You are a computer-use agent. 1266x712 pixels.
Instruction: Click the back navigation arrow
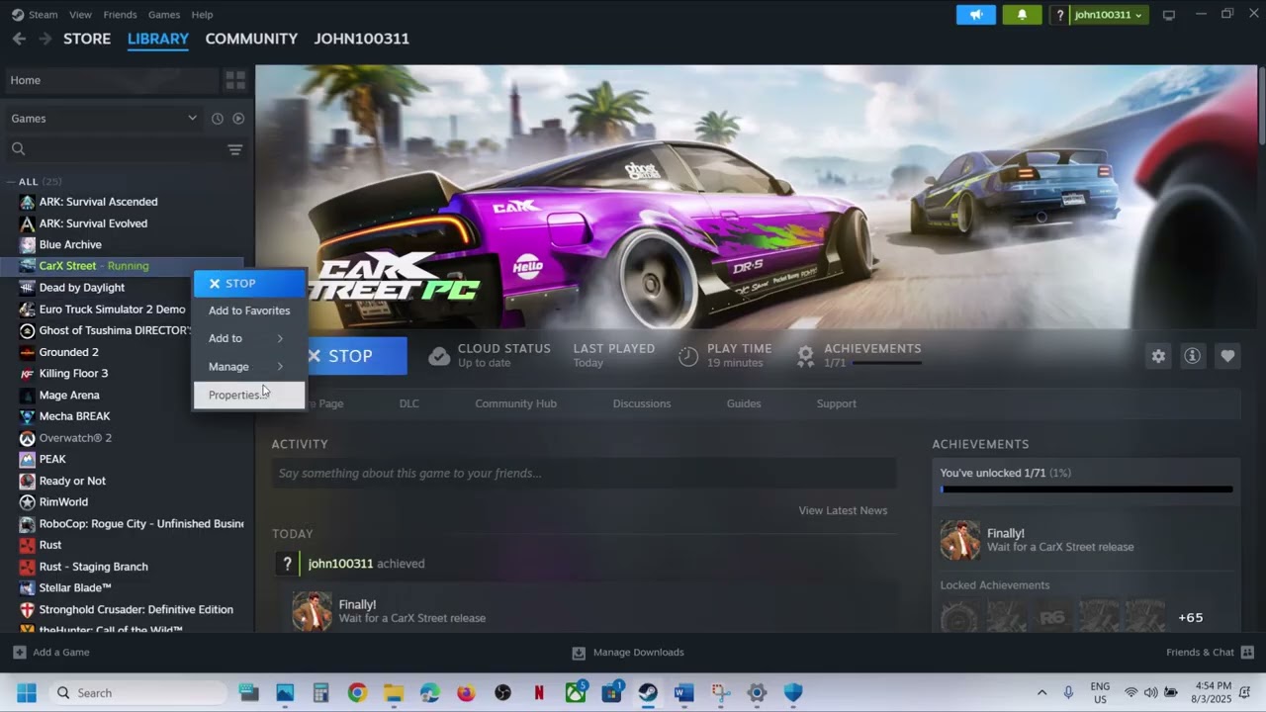click(x=19, y=39)
